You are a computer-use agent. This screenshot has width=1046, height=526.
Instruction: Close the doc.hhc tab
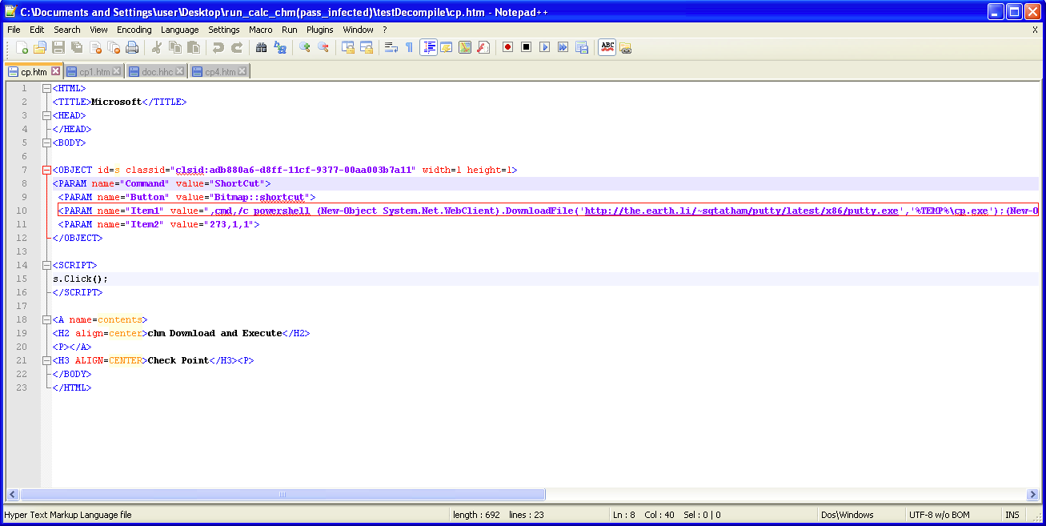click(x=180, y=71)
